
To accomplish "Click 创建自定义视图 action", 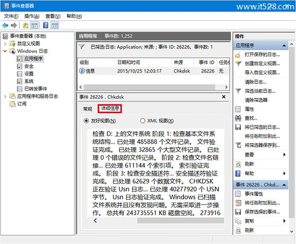I will (x=262, y=64).
